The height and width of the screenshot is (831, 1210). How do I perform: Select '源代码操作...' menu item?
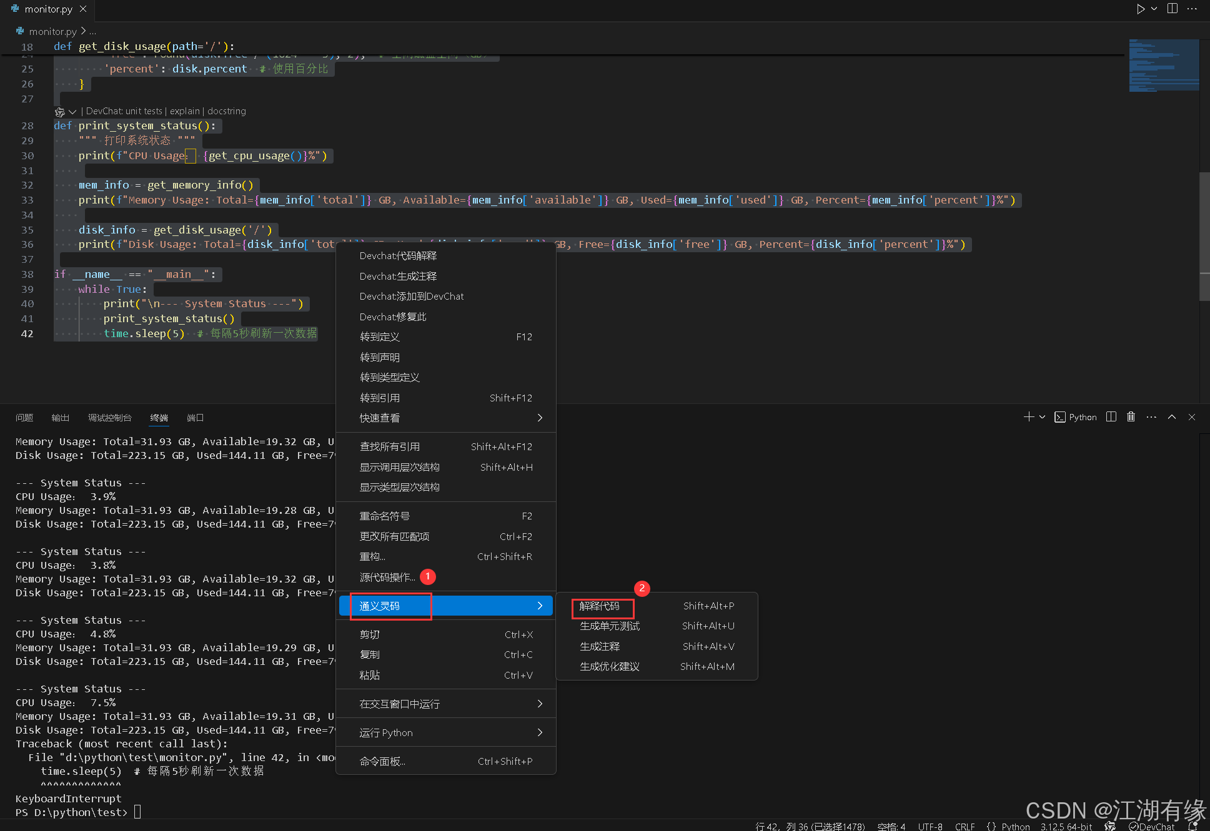[x=446, y=578]
